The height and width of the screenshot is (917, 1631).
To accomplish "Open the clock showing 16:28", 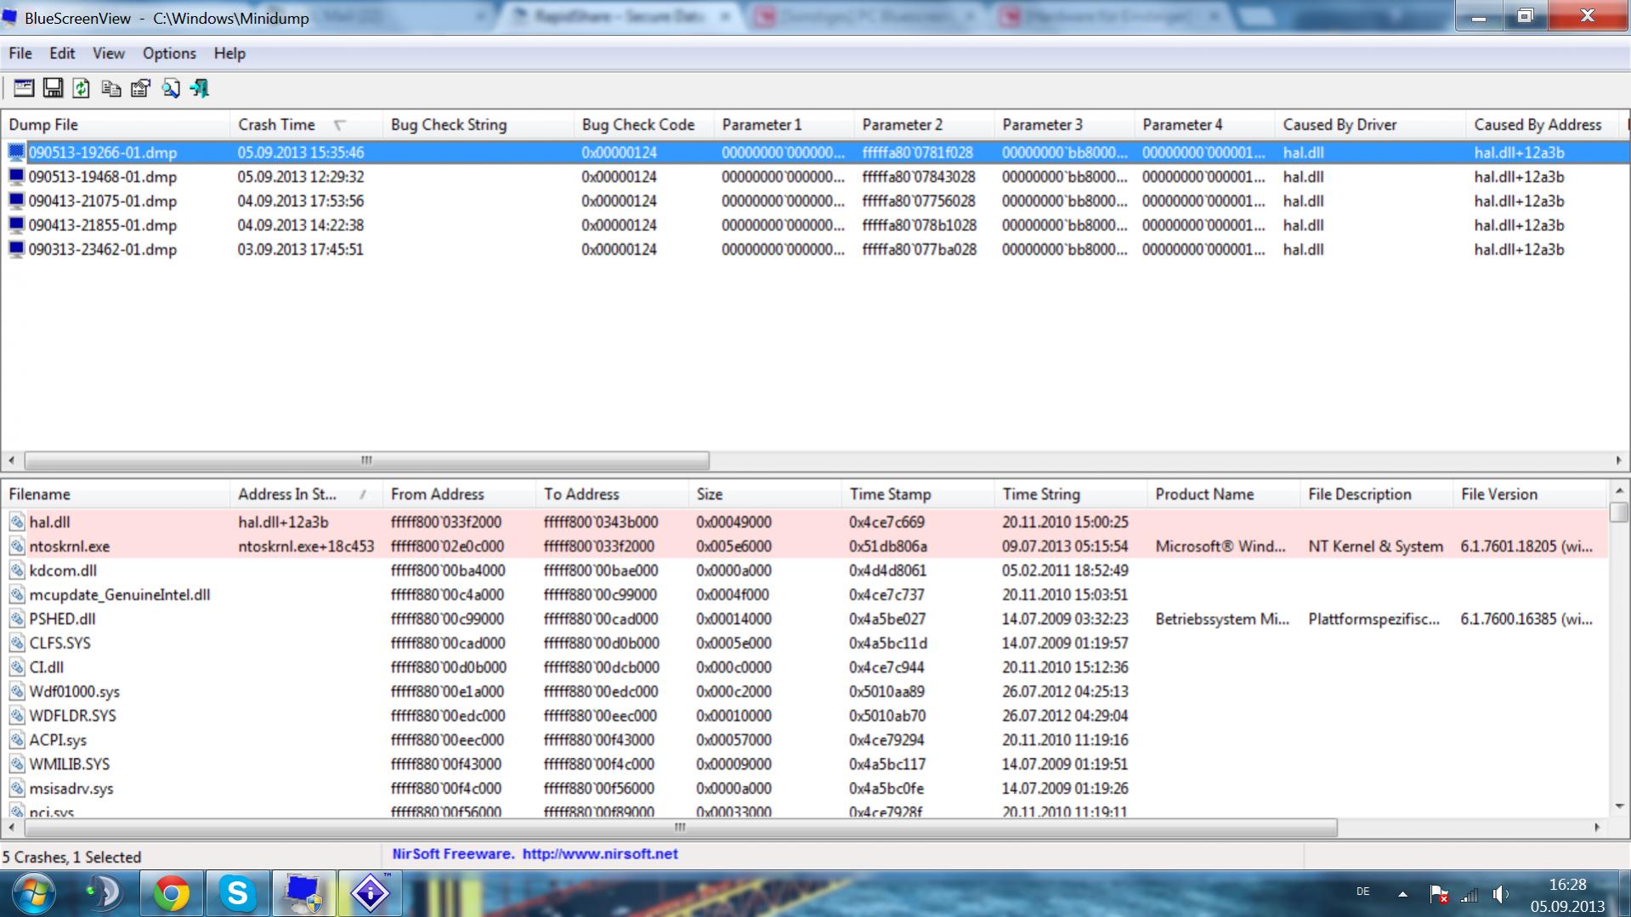I will 1567,896.
